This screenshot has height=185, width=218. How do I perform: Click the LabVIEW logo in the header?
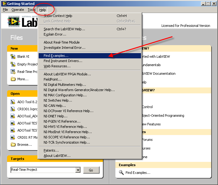tap(23, 21)
